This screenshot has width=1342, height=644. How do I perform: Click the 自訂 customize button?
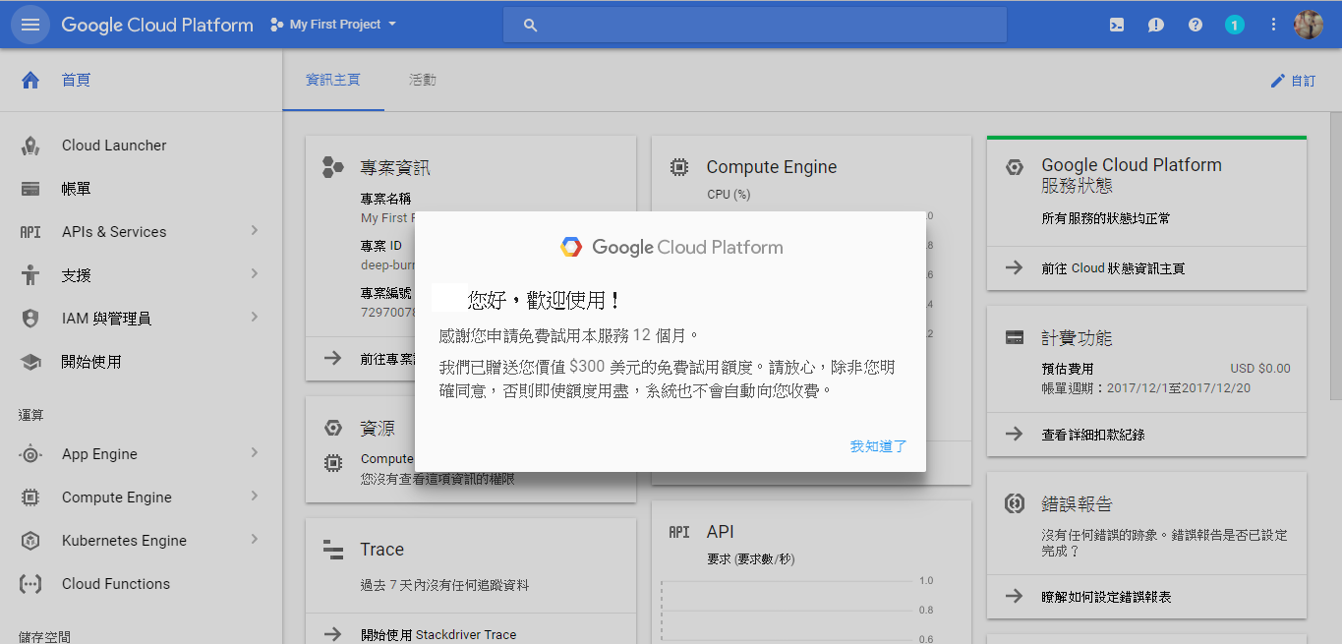coord(1293,81)
